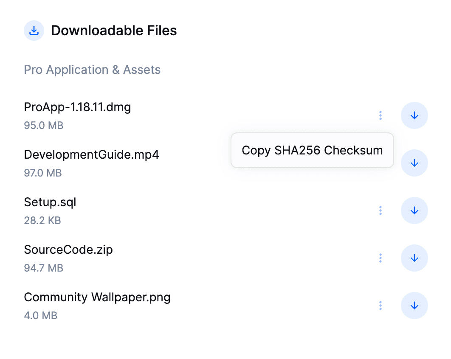This screenshot has width=451, height=359.
Task: Select the ProApp-1.18.11.dmg filename
Action: pos(77,107)
